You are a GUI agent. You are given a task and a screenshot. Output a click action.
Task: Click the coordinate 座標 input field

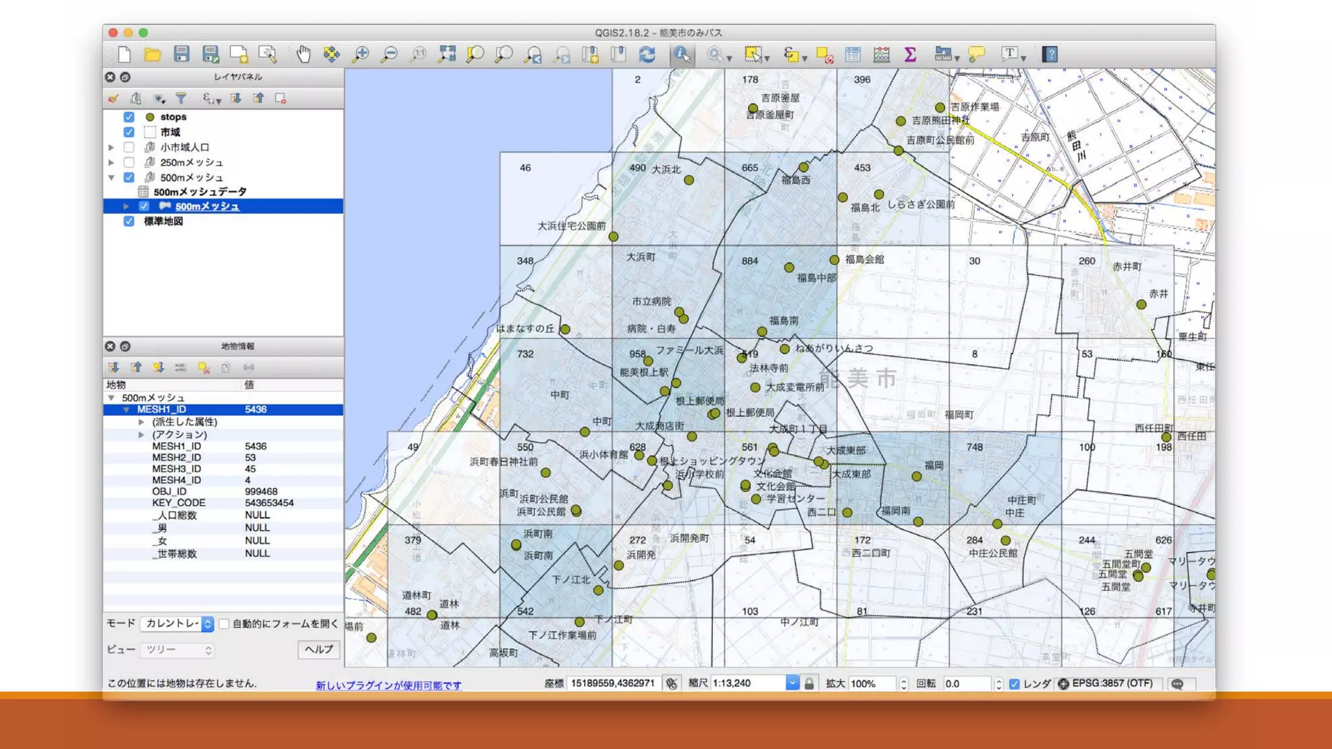tap(612, 683)
